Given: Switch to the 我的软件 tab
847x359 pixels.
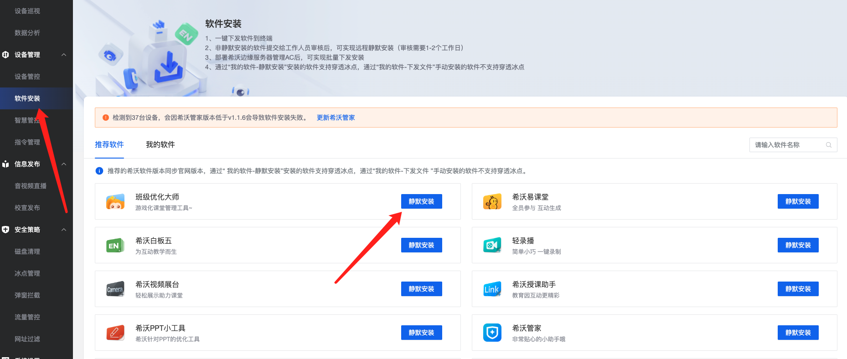Looking at the screenshot, I should point(160,144).
